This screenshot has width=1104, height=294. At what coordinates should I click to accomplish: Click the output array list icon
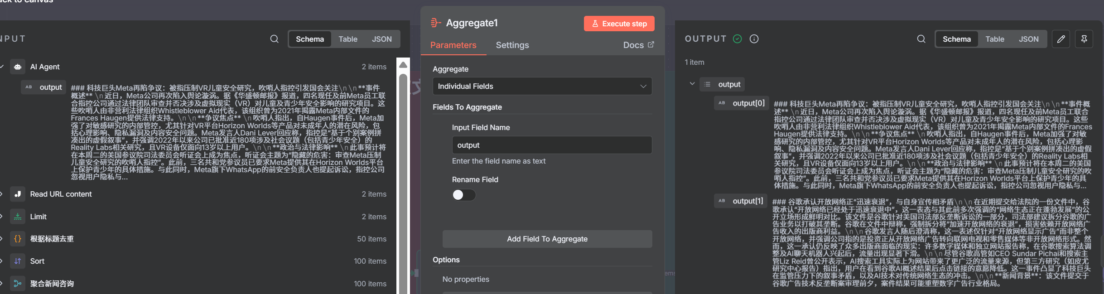click(707, 84)
